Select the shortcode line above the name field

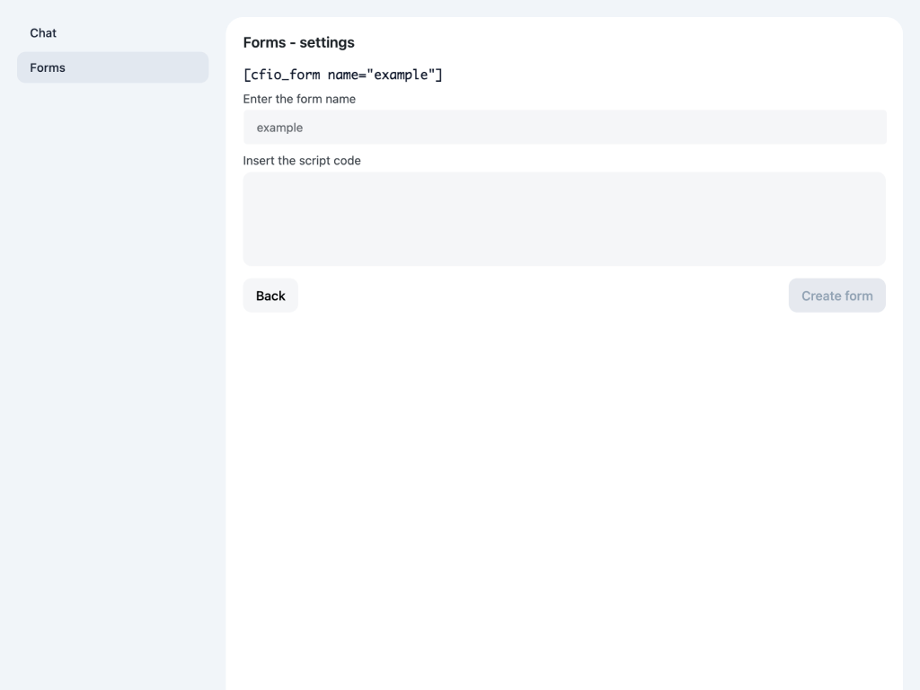coord(342,75)
